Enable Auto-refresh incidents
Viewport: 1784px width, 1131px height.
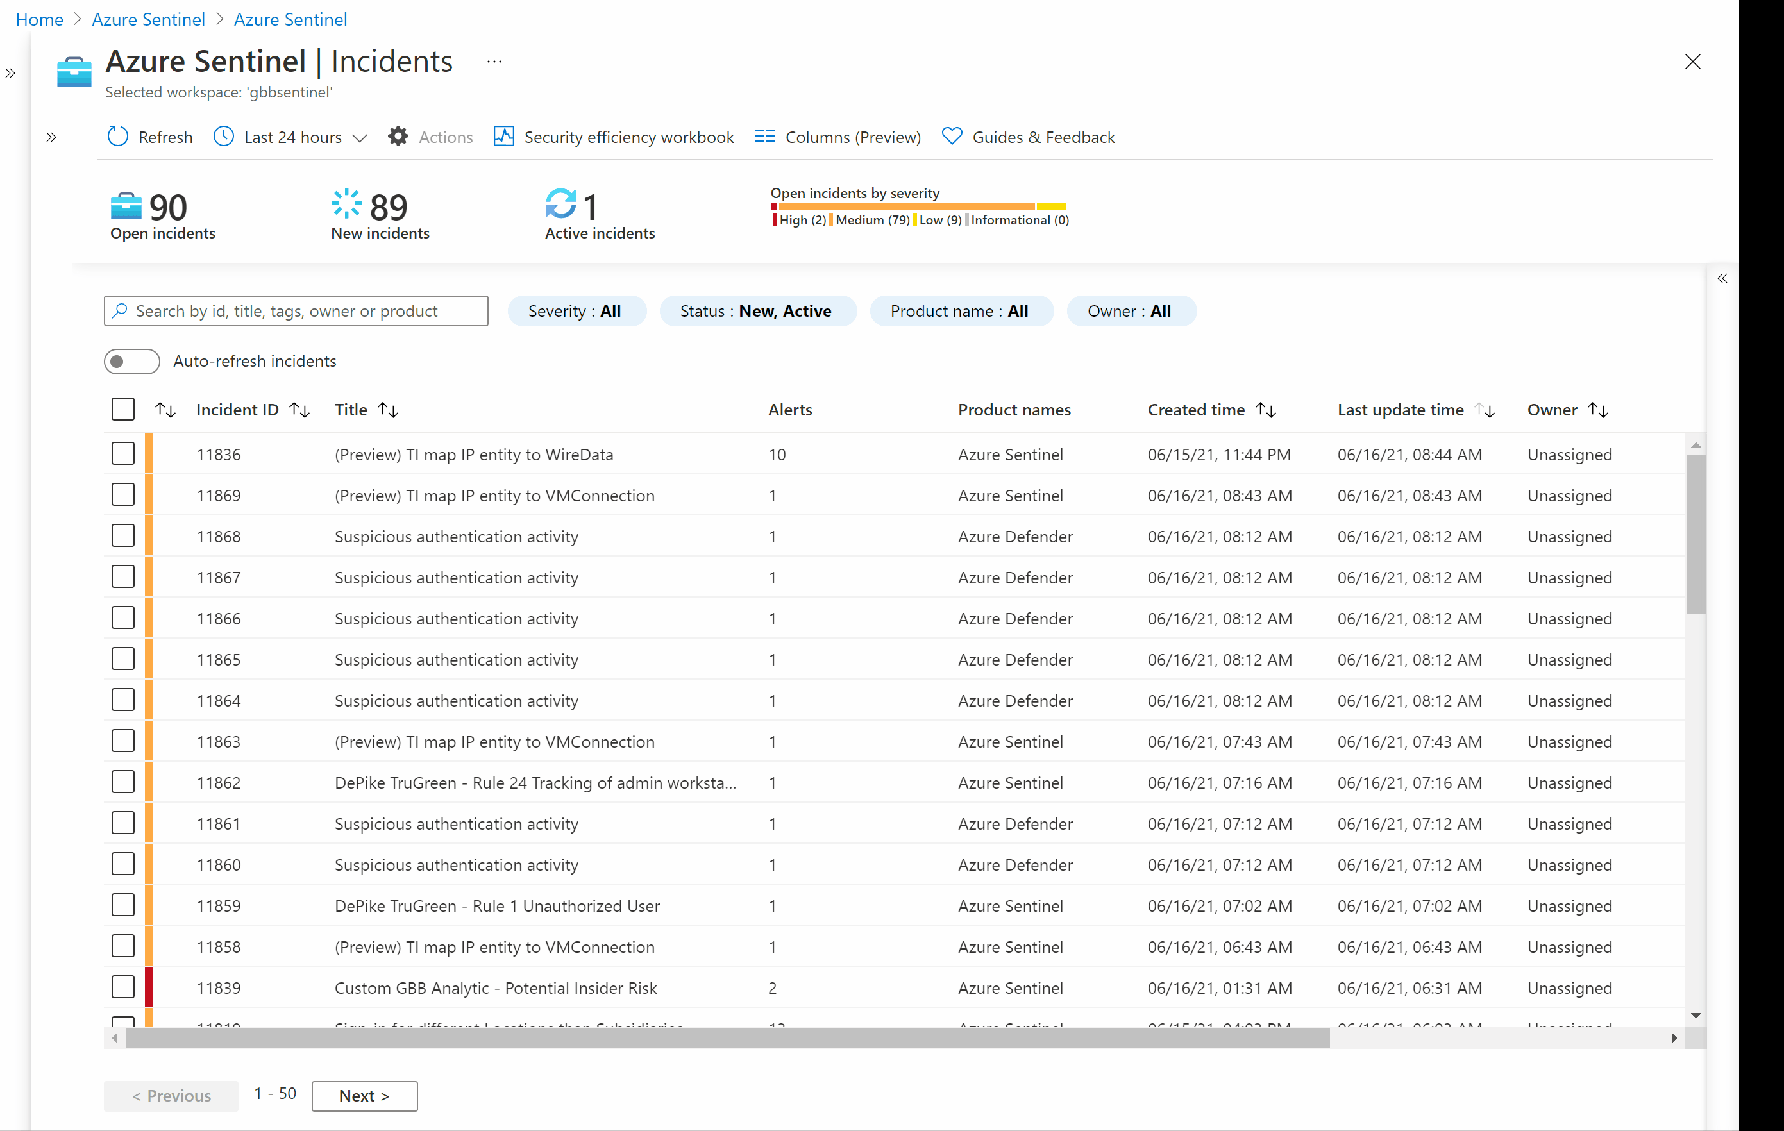(132, 362)
